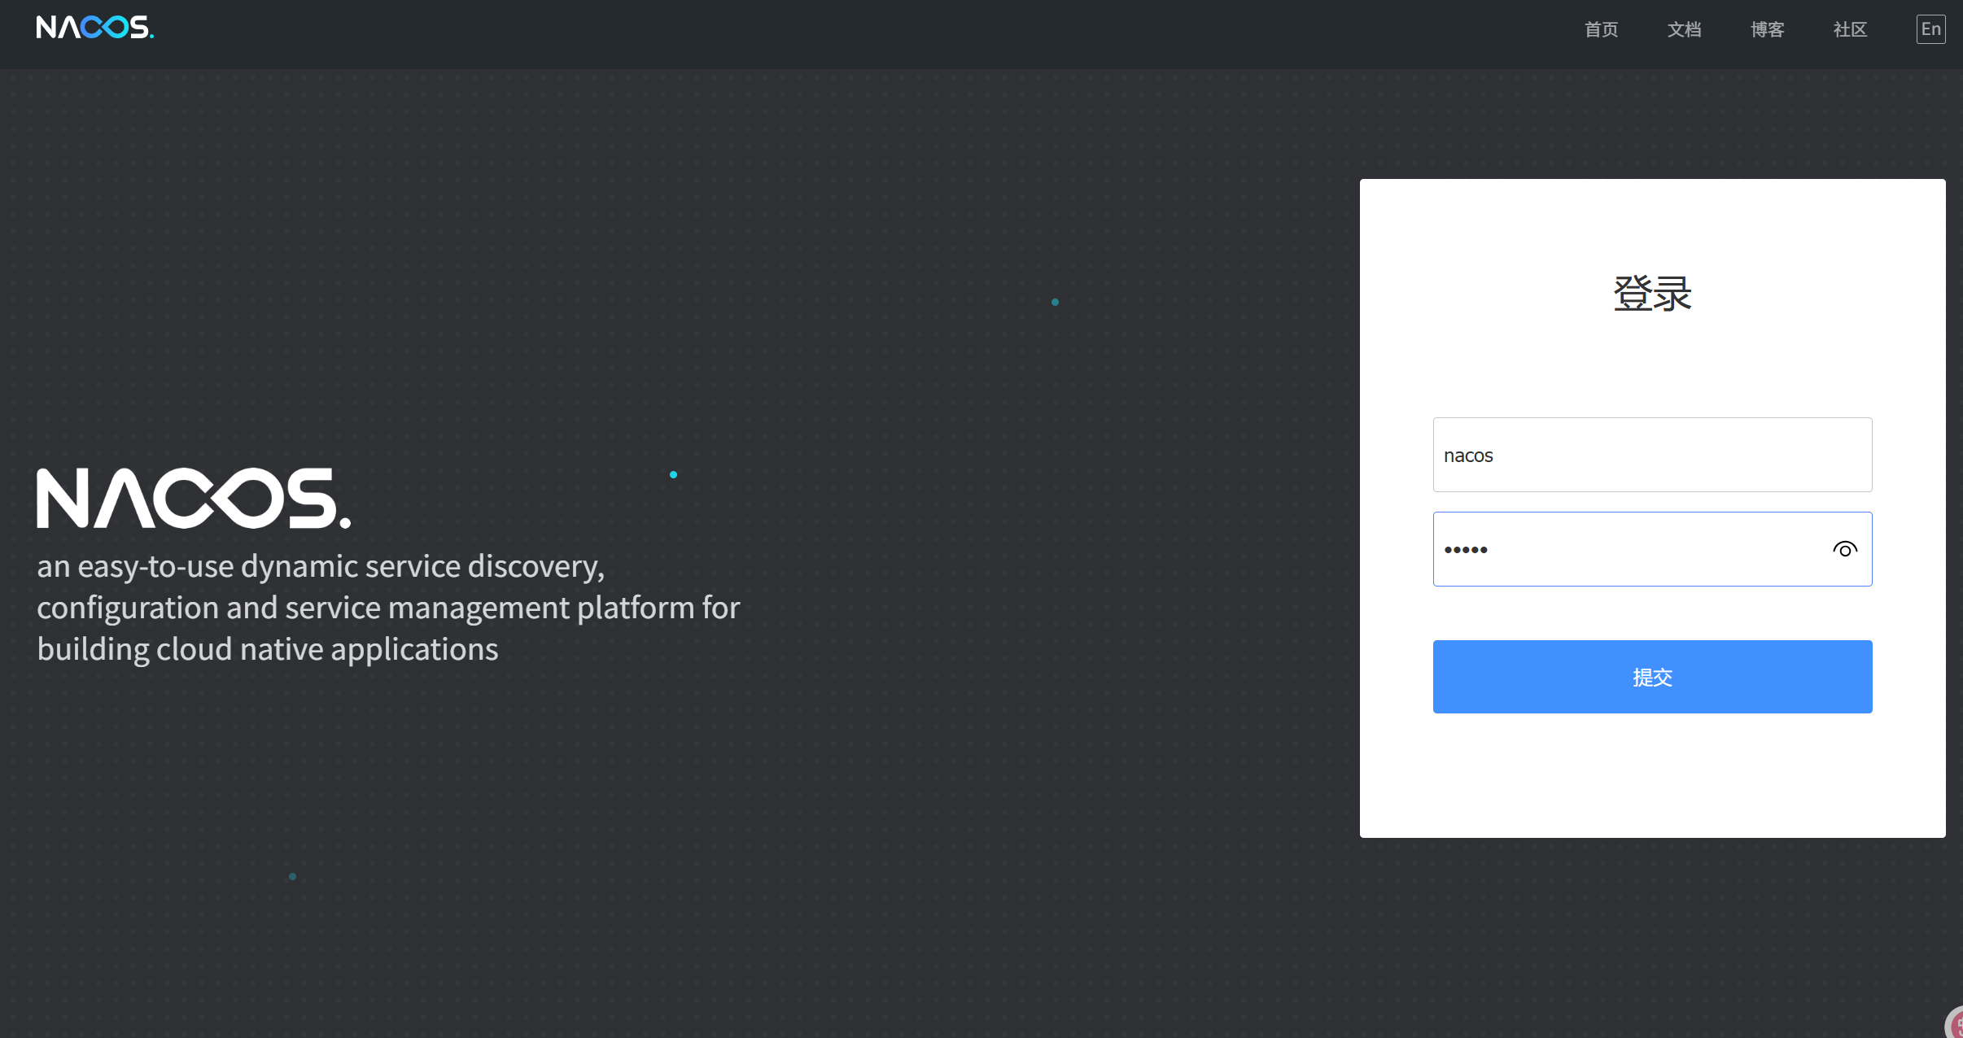Viewport: 1963px width, 1038px height.
Task: Click the teal dot near bottom left
Action: click(292, 876)
